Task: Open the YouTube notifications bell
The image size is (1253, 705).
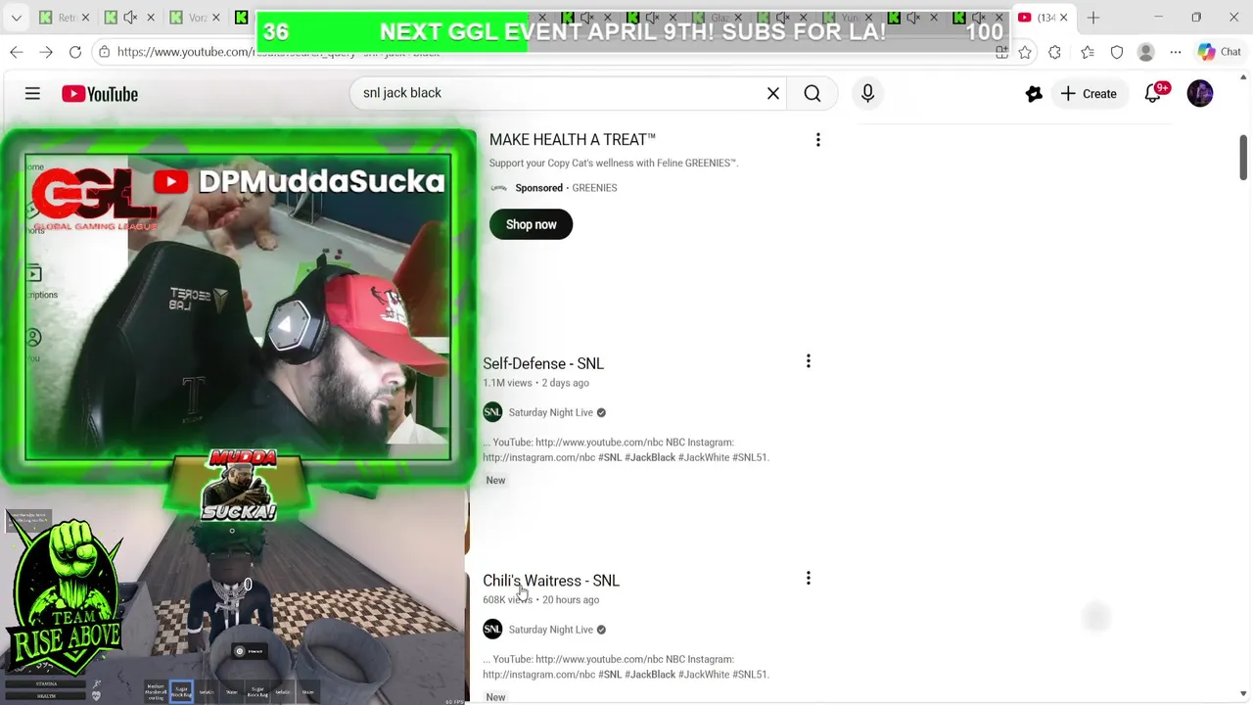Action: (1154, 93)
